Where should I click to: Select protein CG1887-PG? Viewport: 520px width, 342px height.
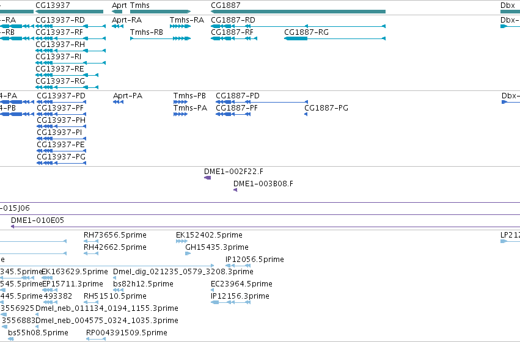coord(306,114)
